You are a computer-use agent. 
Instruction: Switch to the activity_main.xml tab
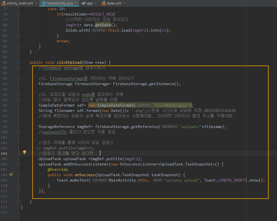(x=20, y=3)
